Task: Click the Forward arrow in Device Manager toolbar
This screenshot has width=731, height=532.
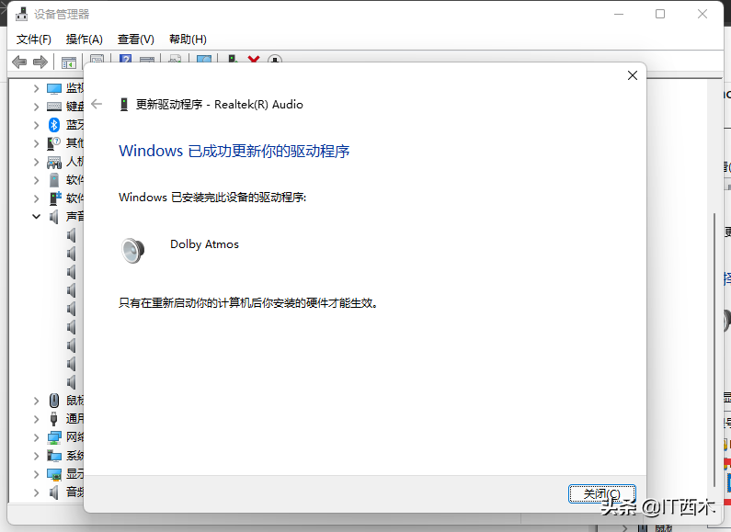Action: pyautogui.click(x=40, y=62)
